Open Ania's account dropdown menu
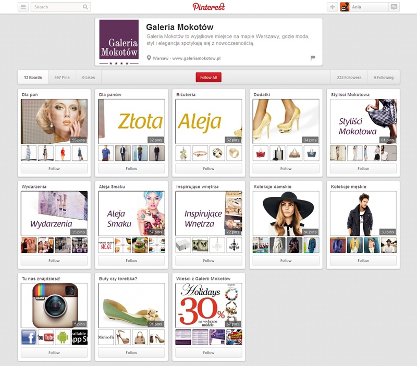Screen dimensions: 417x366 [x=364, y=7]
